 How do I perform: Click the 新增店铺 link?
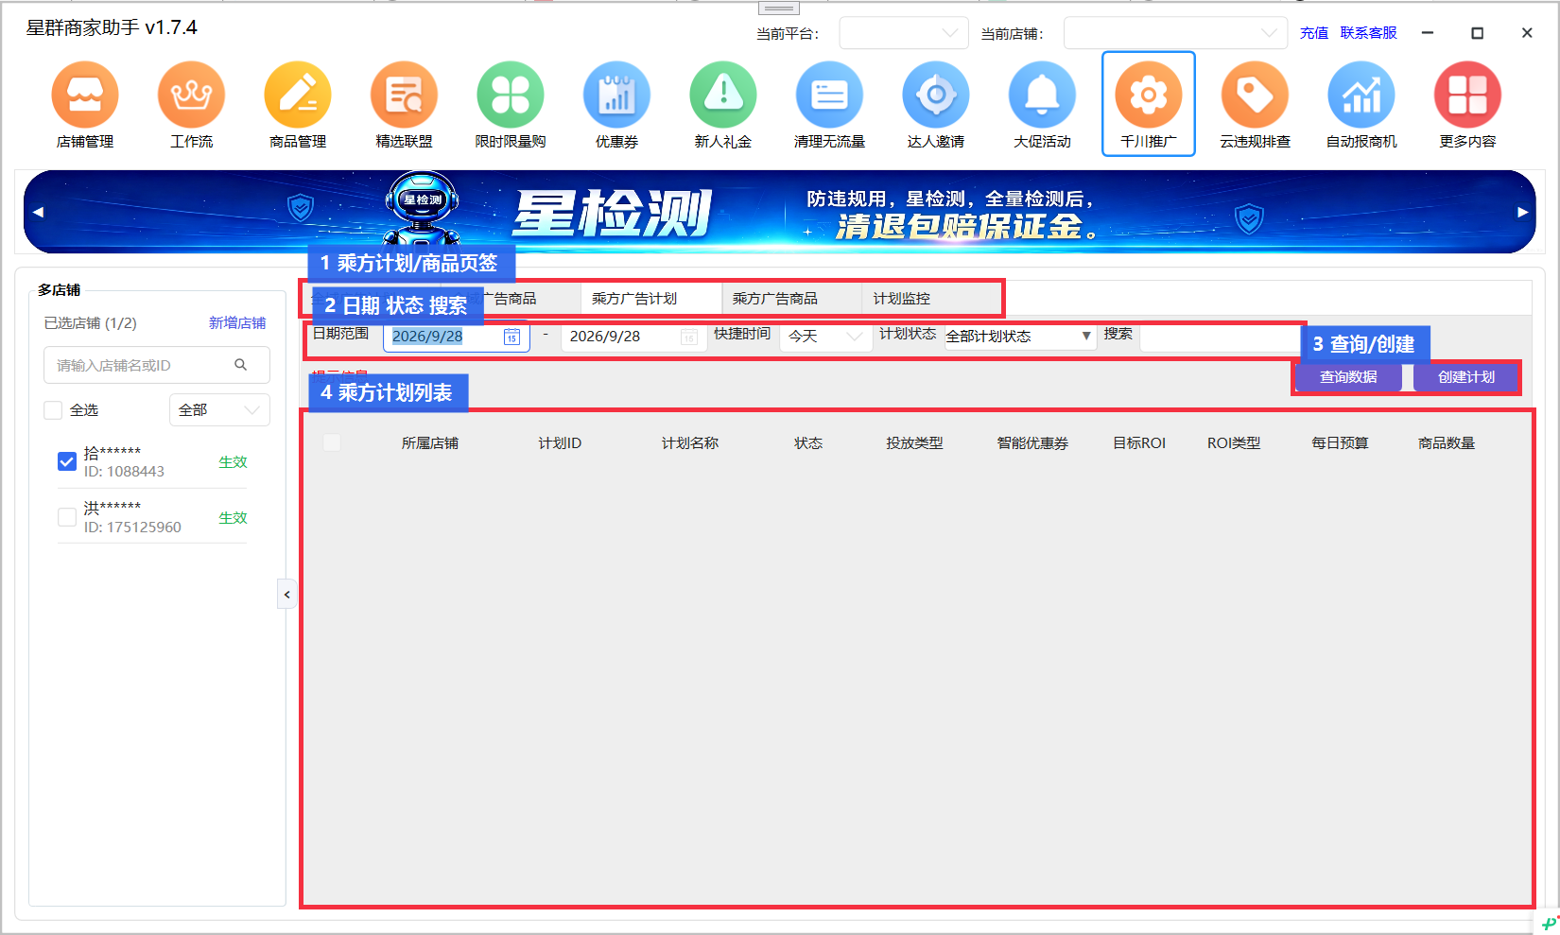pyautogui.click(x=237, y=323)
